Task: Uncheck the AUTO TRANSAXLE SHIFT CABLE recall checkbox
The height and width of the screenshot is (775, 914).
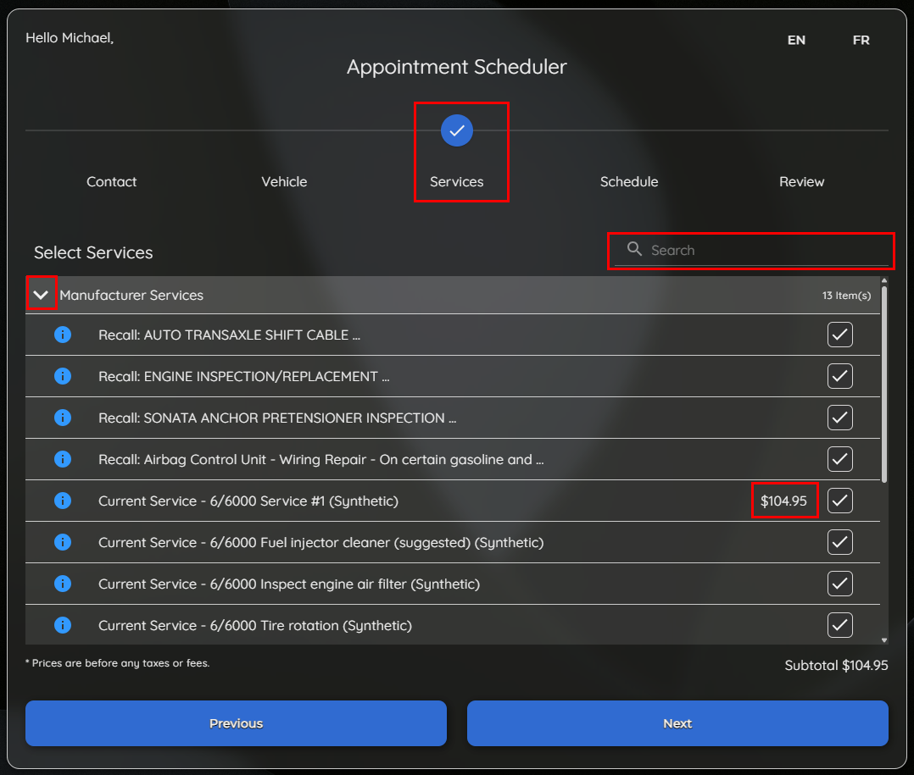Action: click(x=839, y=335)
